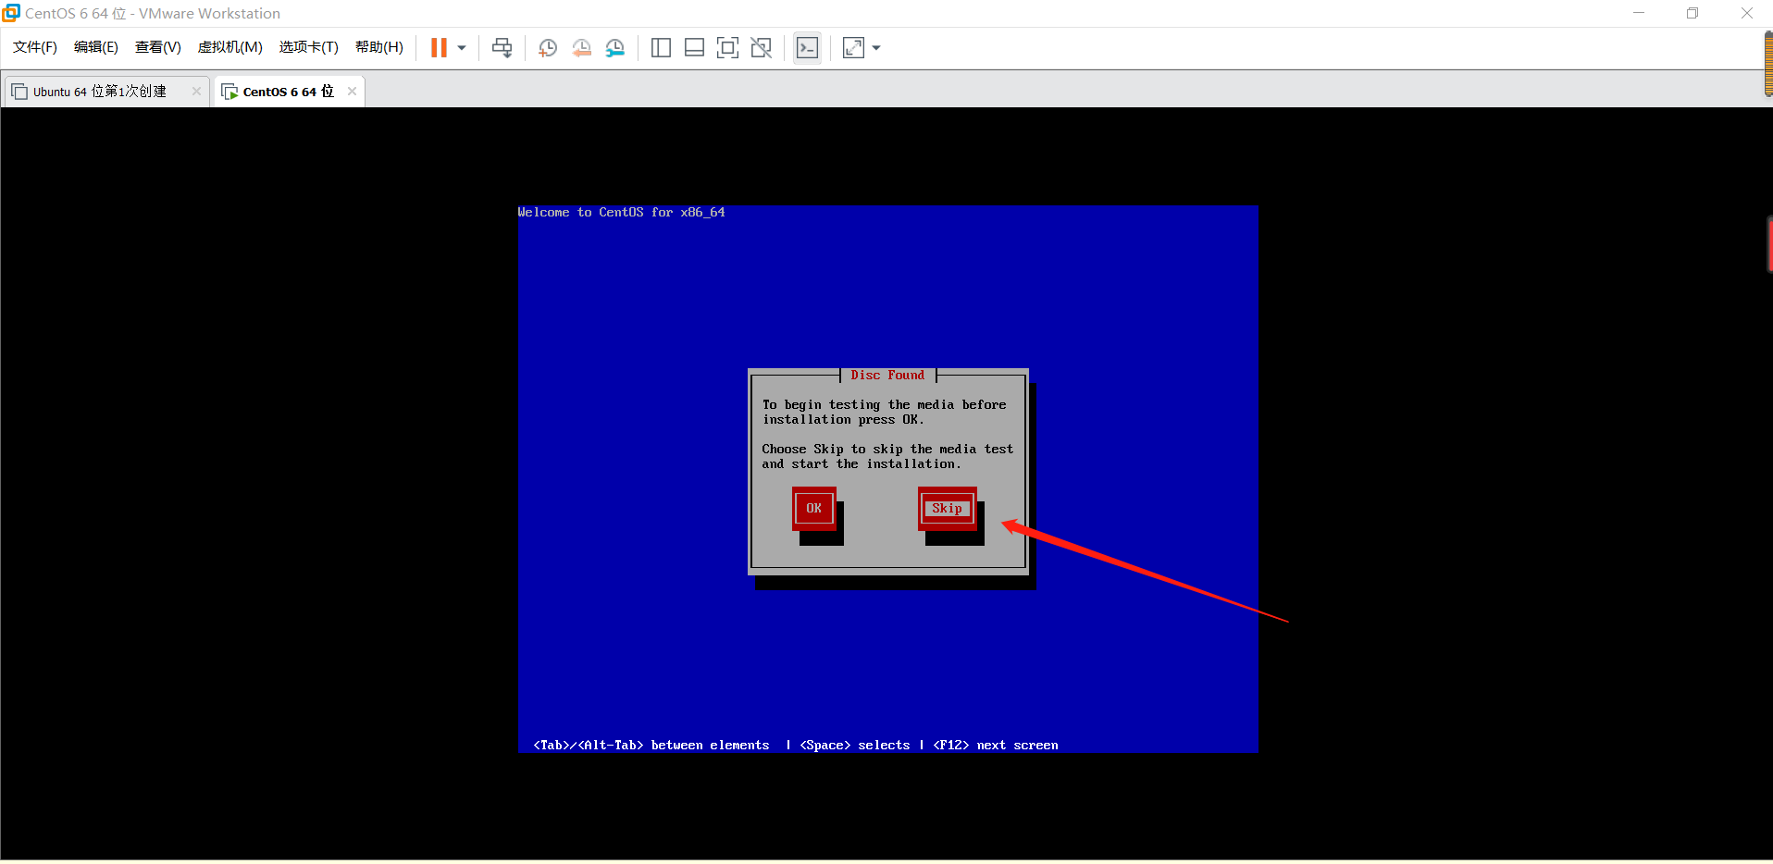
Task: Send Ctrl+Alt+Del to the virtual machine
Action: pos(502,48)
